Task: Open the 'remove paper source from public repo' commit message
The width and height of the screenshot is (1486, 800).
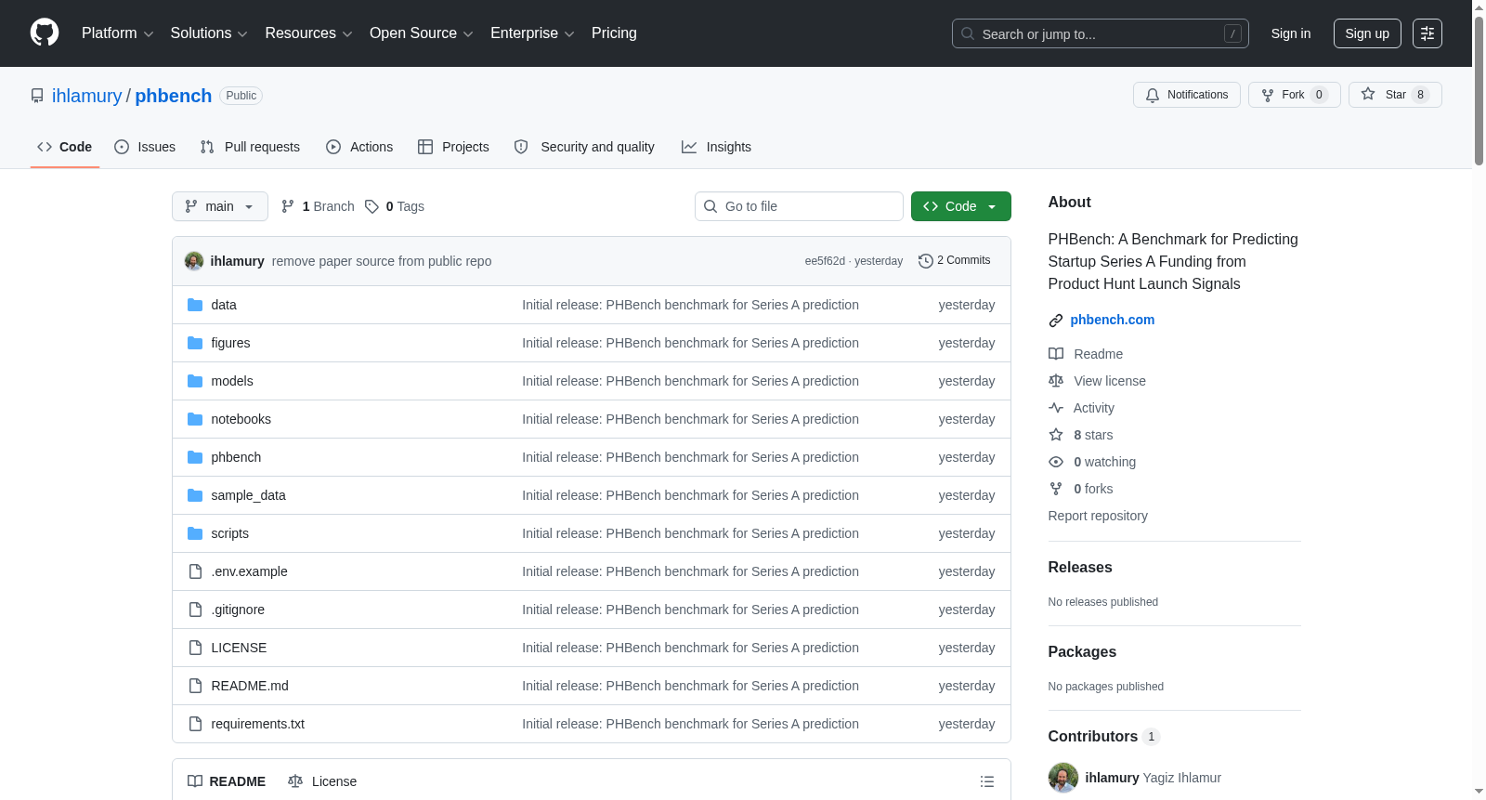Action: pyautogui.click(x=382, y=261)
